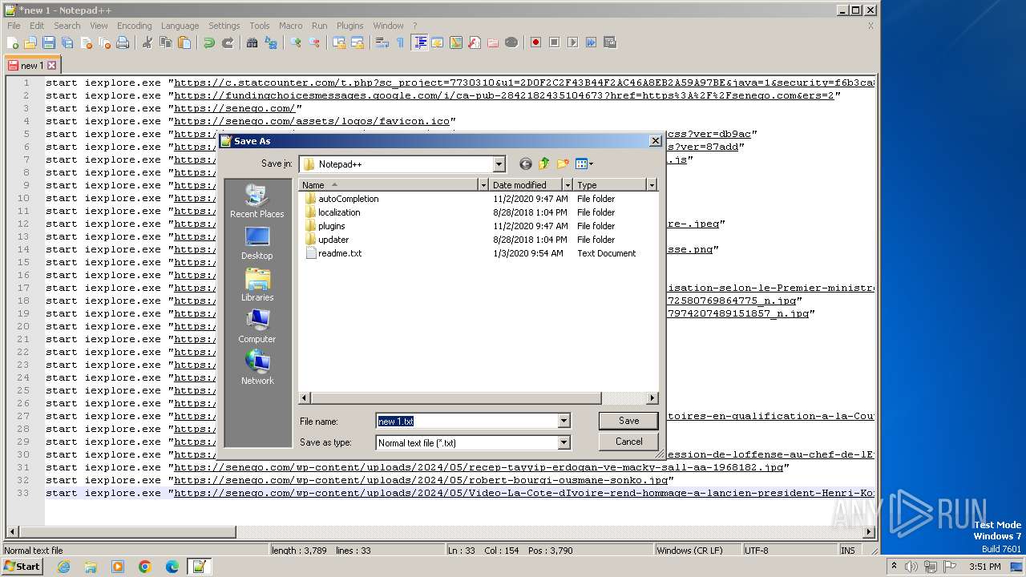Click the Close All toolbar icon

pos(104,42)
